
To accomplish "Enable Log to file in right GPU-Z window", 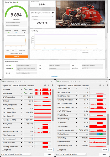I will pyautogui.click(x=58, y=150).
